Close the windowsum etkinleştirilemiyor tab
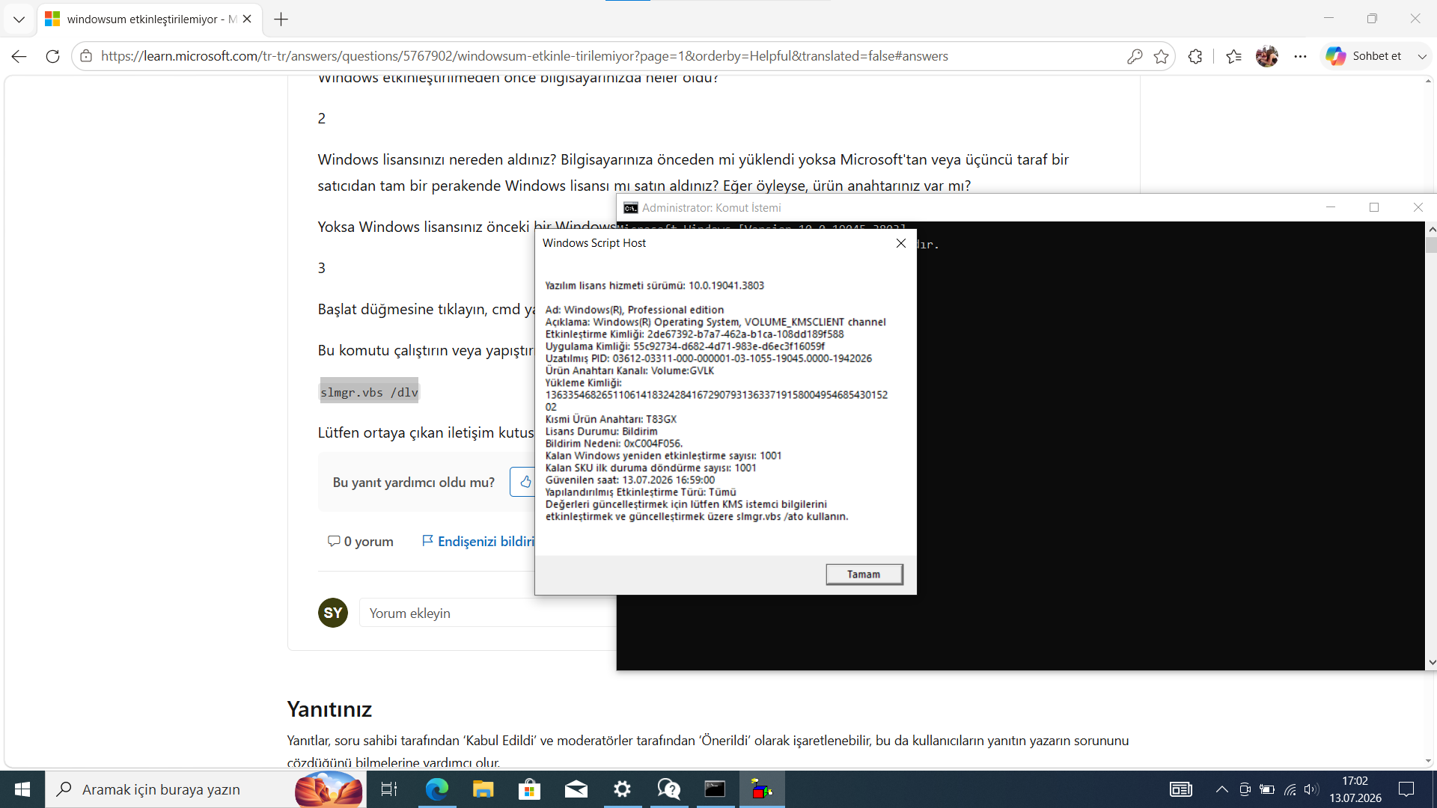Screen dimensions: 1437x808 [247, 19]
